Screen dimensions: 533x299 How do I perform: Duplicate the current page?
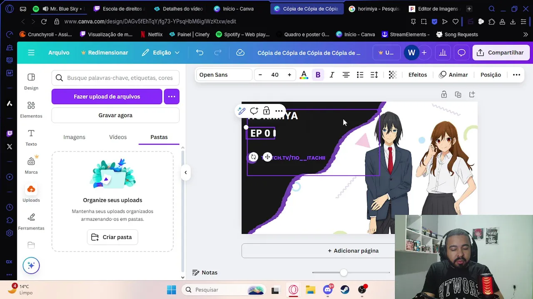458,95
